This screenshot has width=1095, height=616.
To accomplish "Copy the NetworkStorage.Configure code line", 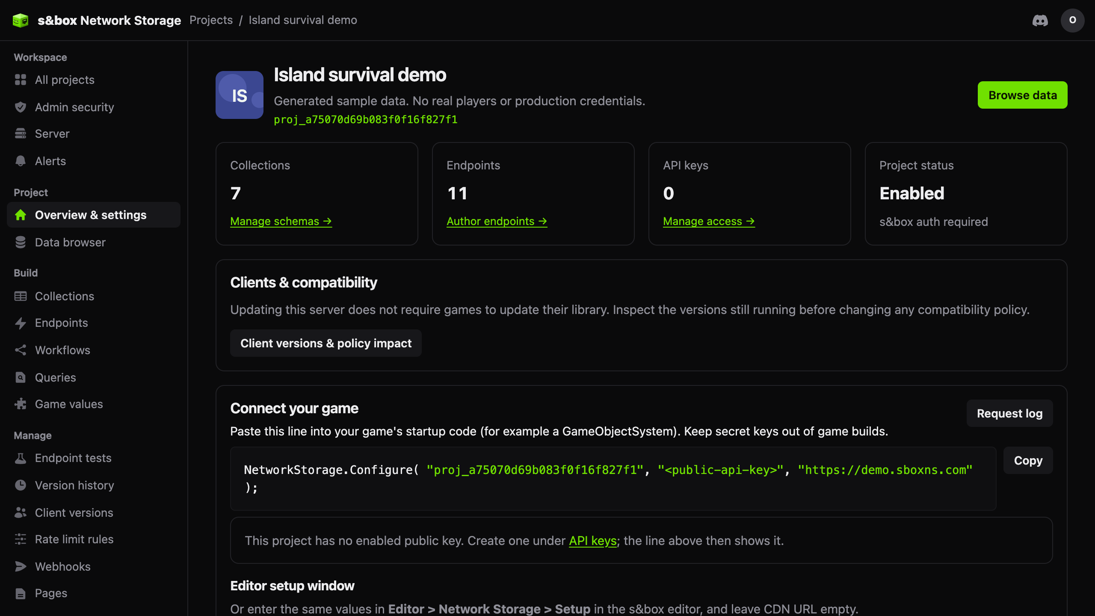I will click(x=1028, y=460).
